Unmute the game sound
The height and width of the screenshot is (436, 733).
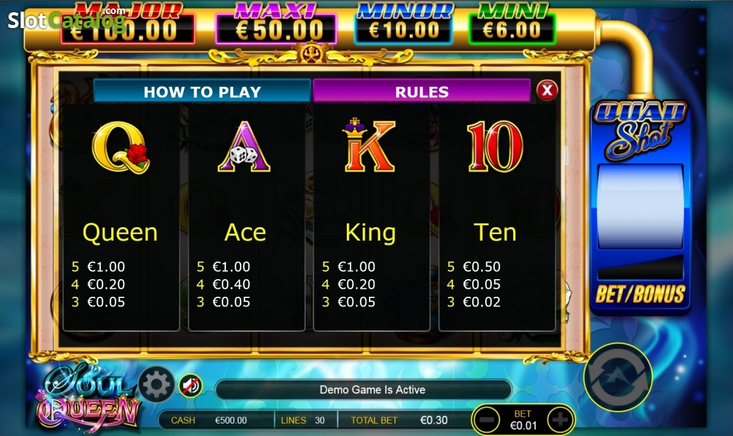(x=191, y=385)
